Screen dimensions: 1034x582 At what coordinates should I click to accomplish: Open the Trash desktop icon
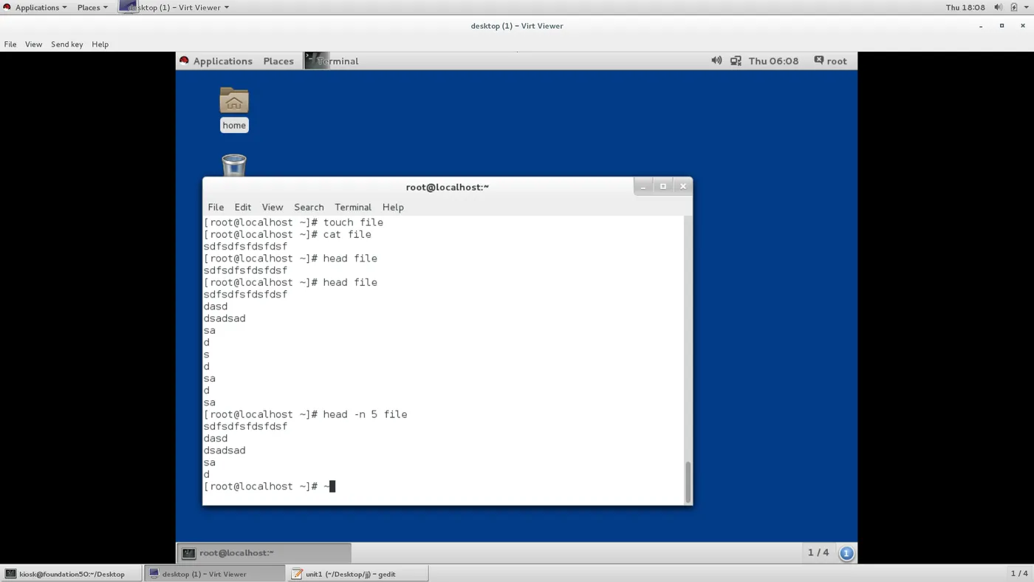234,165
